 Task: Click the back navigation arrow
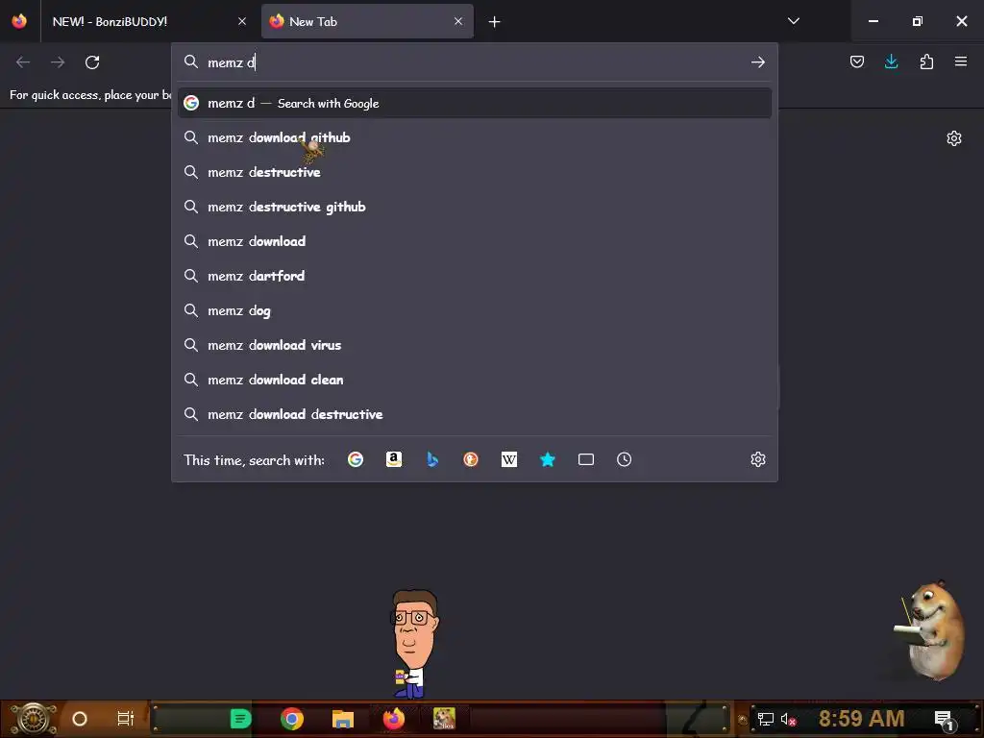[x=23, y=62]
